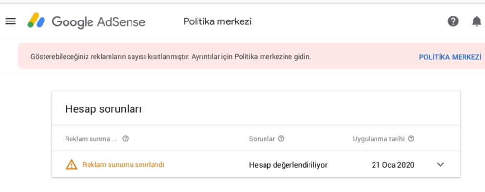Click the Hesap değerlendiriliyor issue text
This screenshot has width=485, height=192.
pyautogui.click(x=288, y=165)
